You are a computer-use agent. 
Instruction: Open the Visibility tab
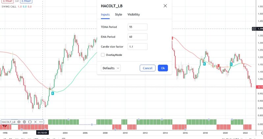pyautogui.click(x=134, y=14)
